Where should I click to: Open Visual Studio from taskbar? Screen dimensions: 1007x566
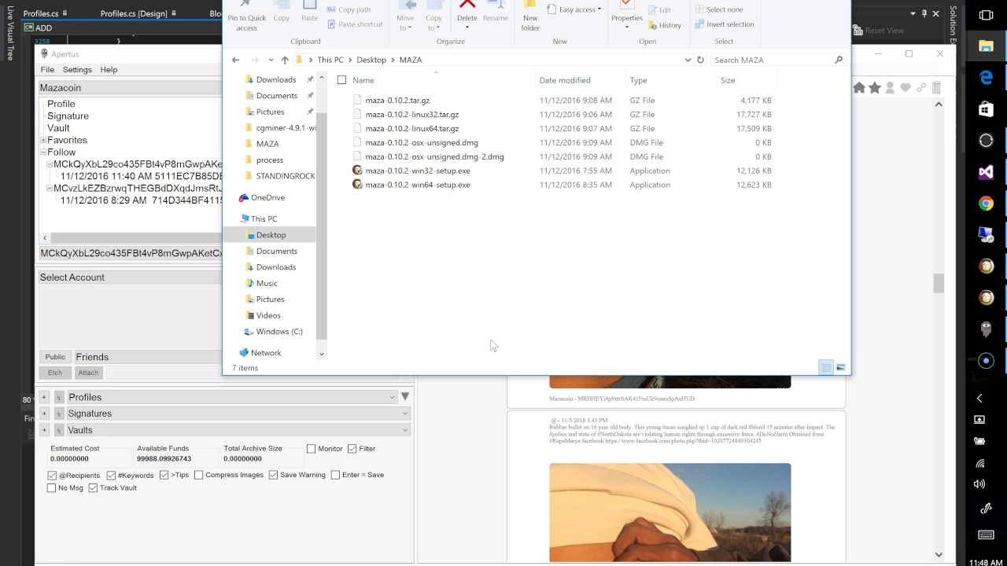coord(986,172)
